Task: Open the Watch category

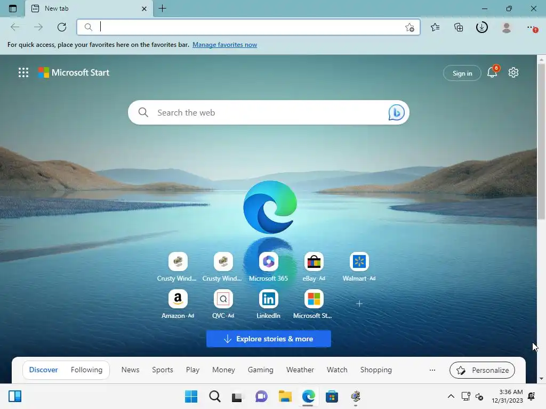Action: (337, 370)
